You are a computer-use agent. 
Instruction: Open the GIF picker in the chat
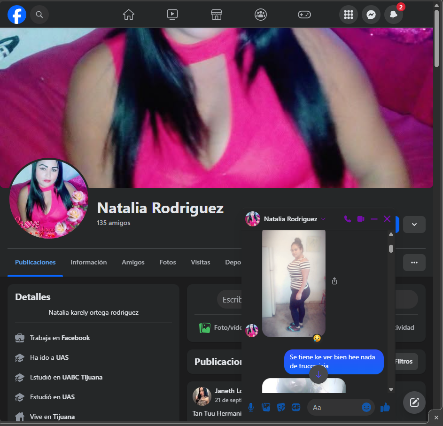tap(296, 407)
